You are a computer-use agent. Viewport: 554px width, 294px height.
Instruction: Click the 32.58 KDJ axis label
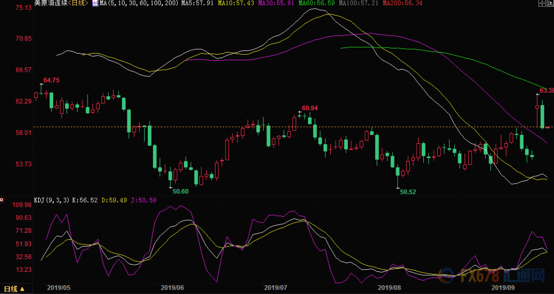[x=23, y=256]
